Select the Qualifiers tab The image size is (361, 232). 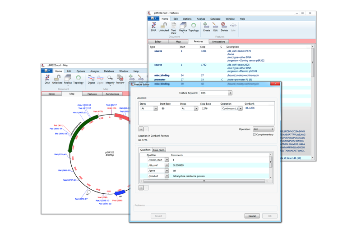click(x=145, y=150)
